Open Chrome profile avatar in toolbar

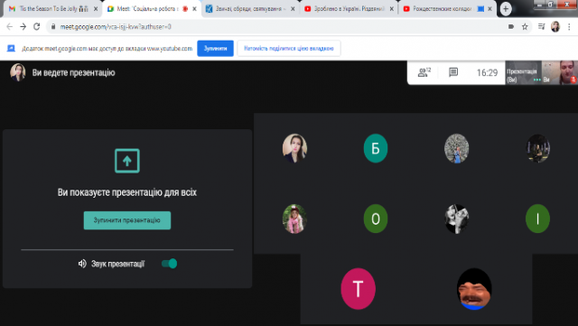coord(555,26)
